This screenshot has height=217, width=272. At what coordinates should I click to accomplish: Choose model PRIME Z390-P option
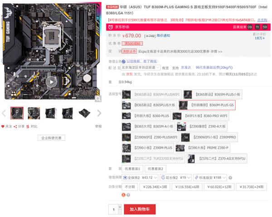203,148
